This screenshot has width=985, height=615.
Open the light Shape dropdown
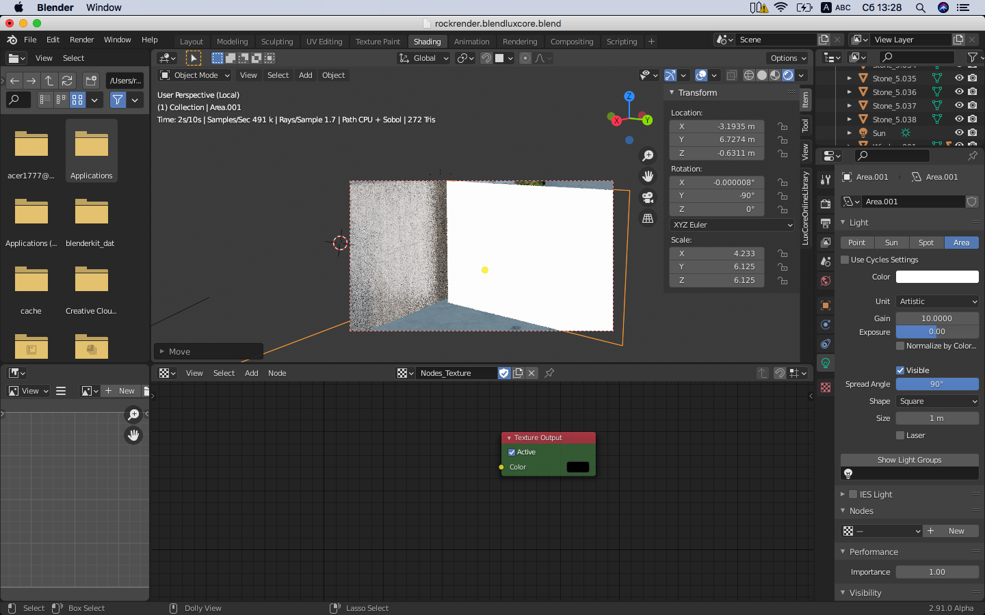pyautogui.click(x=937, y=401)
